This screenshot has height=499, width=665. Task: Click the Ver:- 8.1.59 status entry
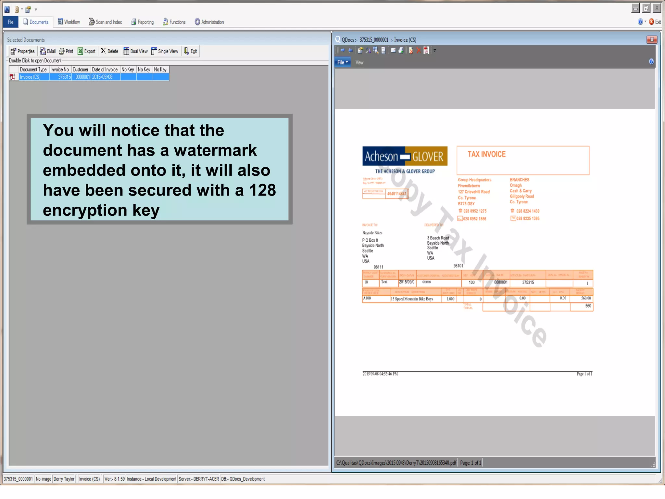click(114, 479)
